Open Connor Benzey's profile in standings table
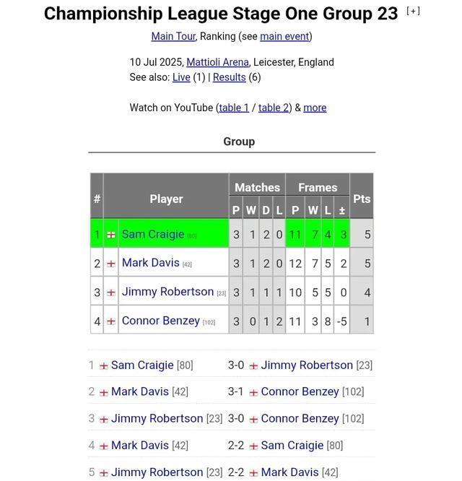Screen dimensions: 462x481 pyautogui.click(x=160, y=321)
